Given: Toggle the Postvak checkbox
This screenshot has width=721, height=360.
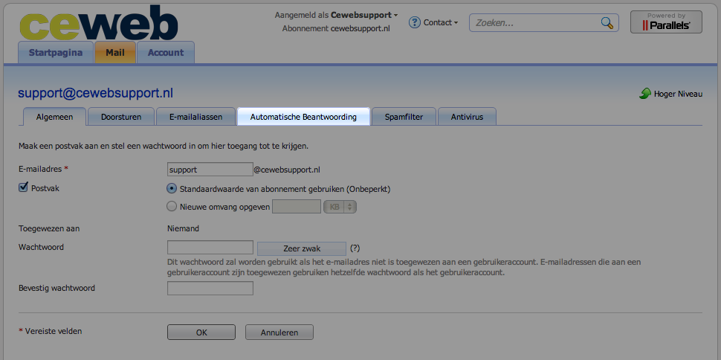Looking at the screenshot, I should (x=23, y=188).
